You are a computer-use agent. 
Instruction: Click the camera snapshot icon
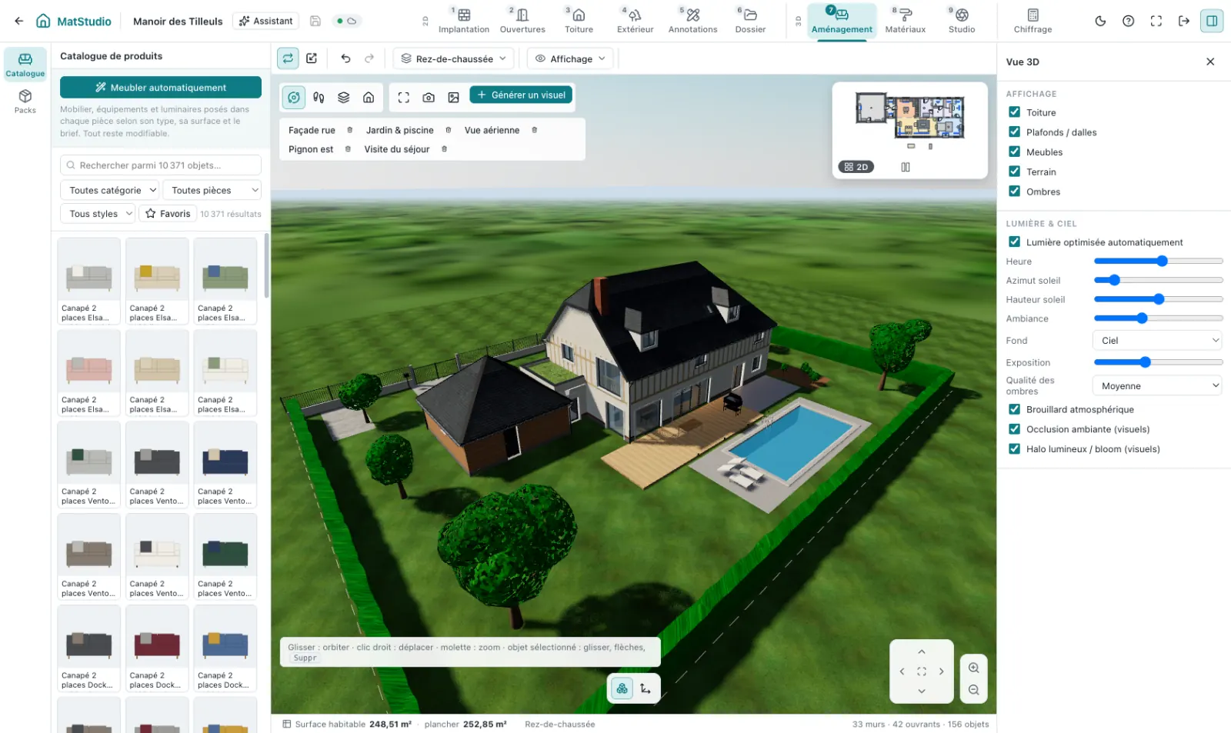429,98
